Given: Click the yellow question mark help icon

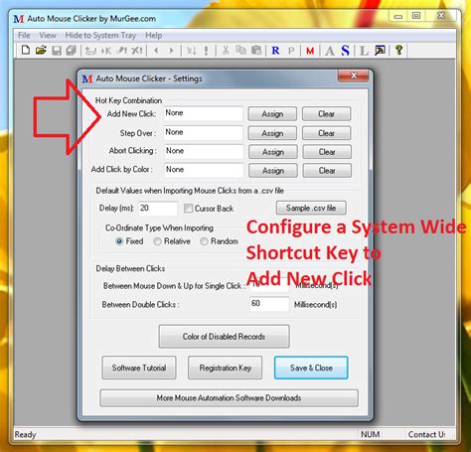Looking at the screenshot, I should 398,51.
